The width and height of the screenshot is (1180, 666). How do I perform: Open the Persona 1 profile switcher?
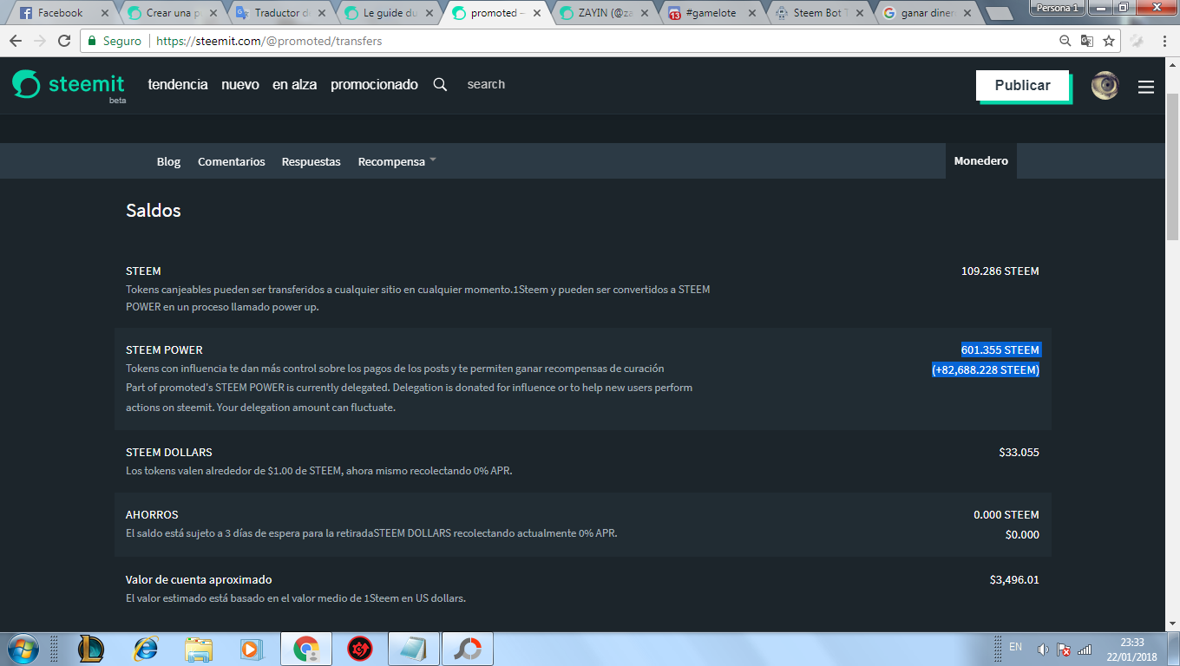coord(1056,7)
